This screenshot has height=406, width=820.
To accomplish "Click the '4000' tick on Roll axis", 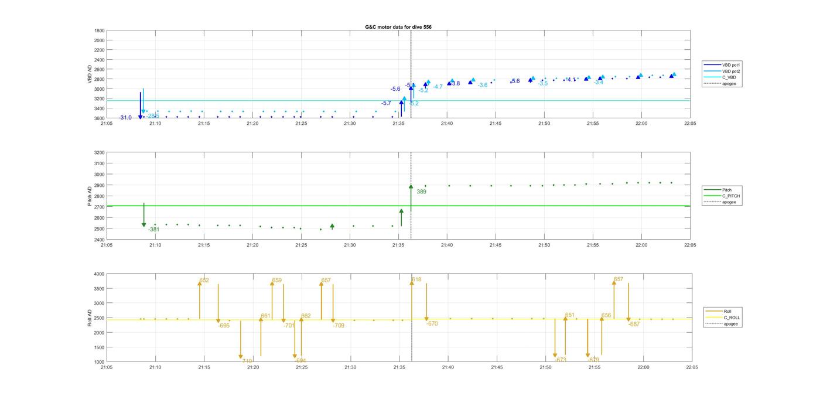I will point(100,274).
